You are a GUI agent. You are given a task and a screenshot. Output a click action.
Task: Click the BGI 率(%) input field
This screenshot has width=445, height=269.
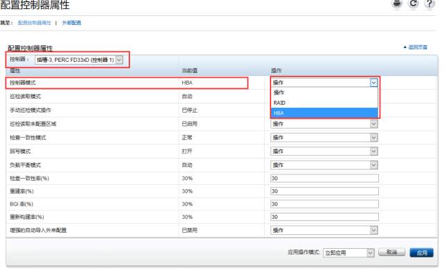point(325,204)
